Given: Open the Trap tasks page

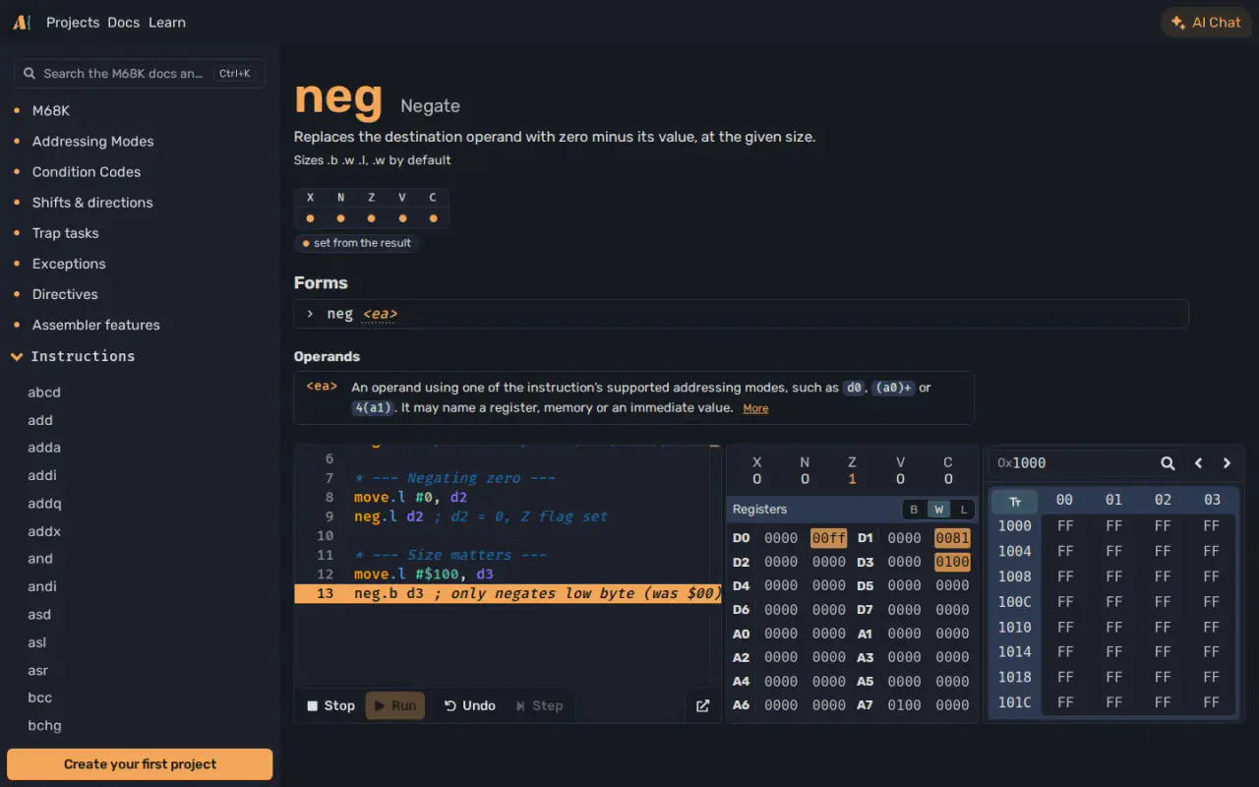Looking at the screenshot, I should point(65,233).
